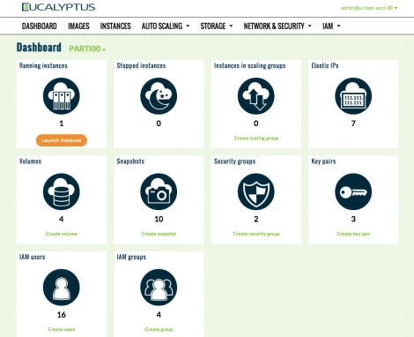
Task: Click the IAM users person icon
Action: (62, 288)
